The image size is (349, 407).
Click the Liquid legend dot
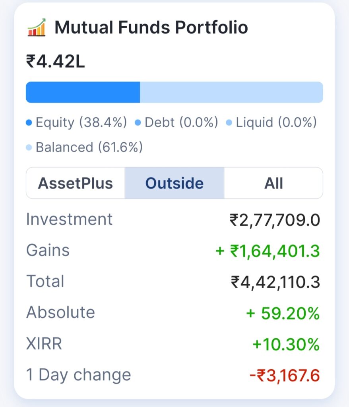(229, 122)
